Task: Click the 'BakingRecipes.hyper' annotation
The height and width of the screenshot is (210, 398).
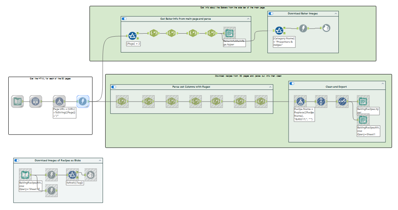Action: point(368,111)
